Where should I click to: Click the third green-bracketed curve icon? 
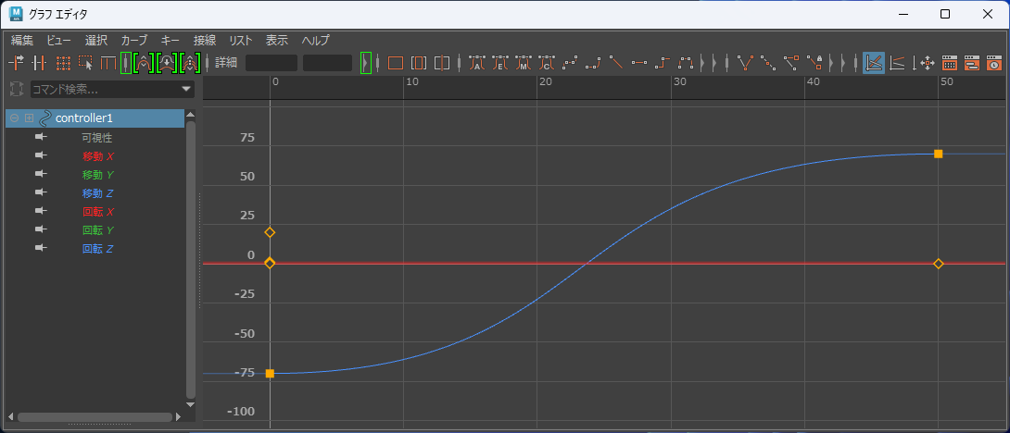[190, 63]
